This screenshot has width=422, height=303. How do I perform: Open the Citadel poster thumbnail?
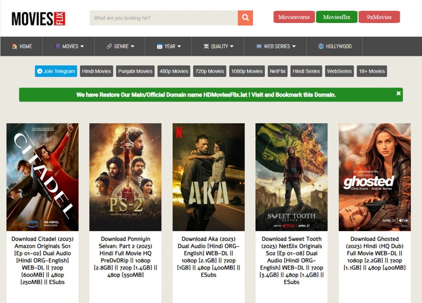[42, 177]
